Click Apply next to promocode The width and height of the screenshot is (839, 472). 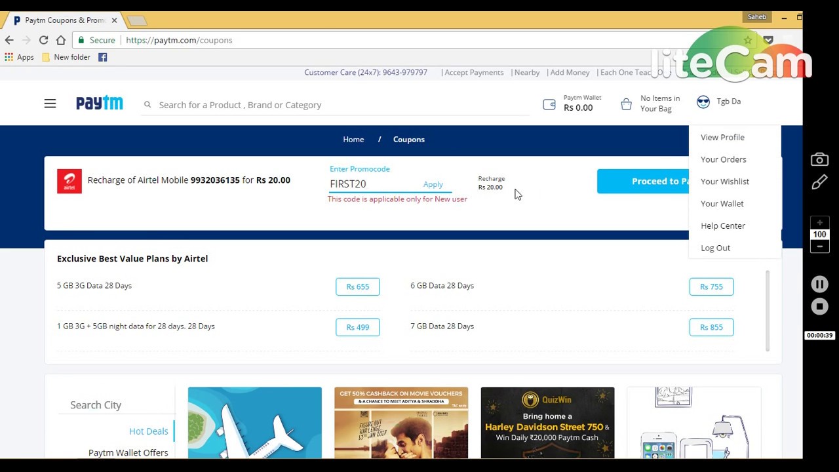433,184
